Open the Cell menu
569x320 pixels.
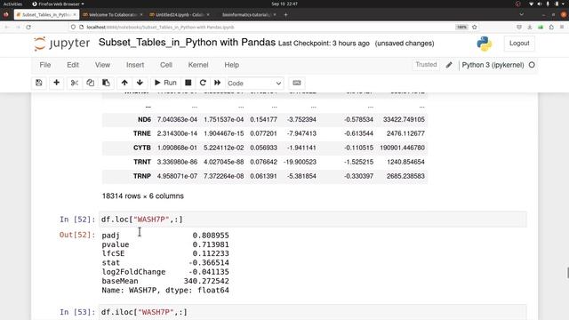[x=166, y=65]
